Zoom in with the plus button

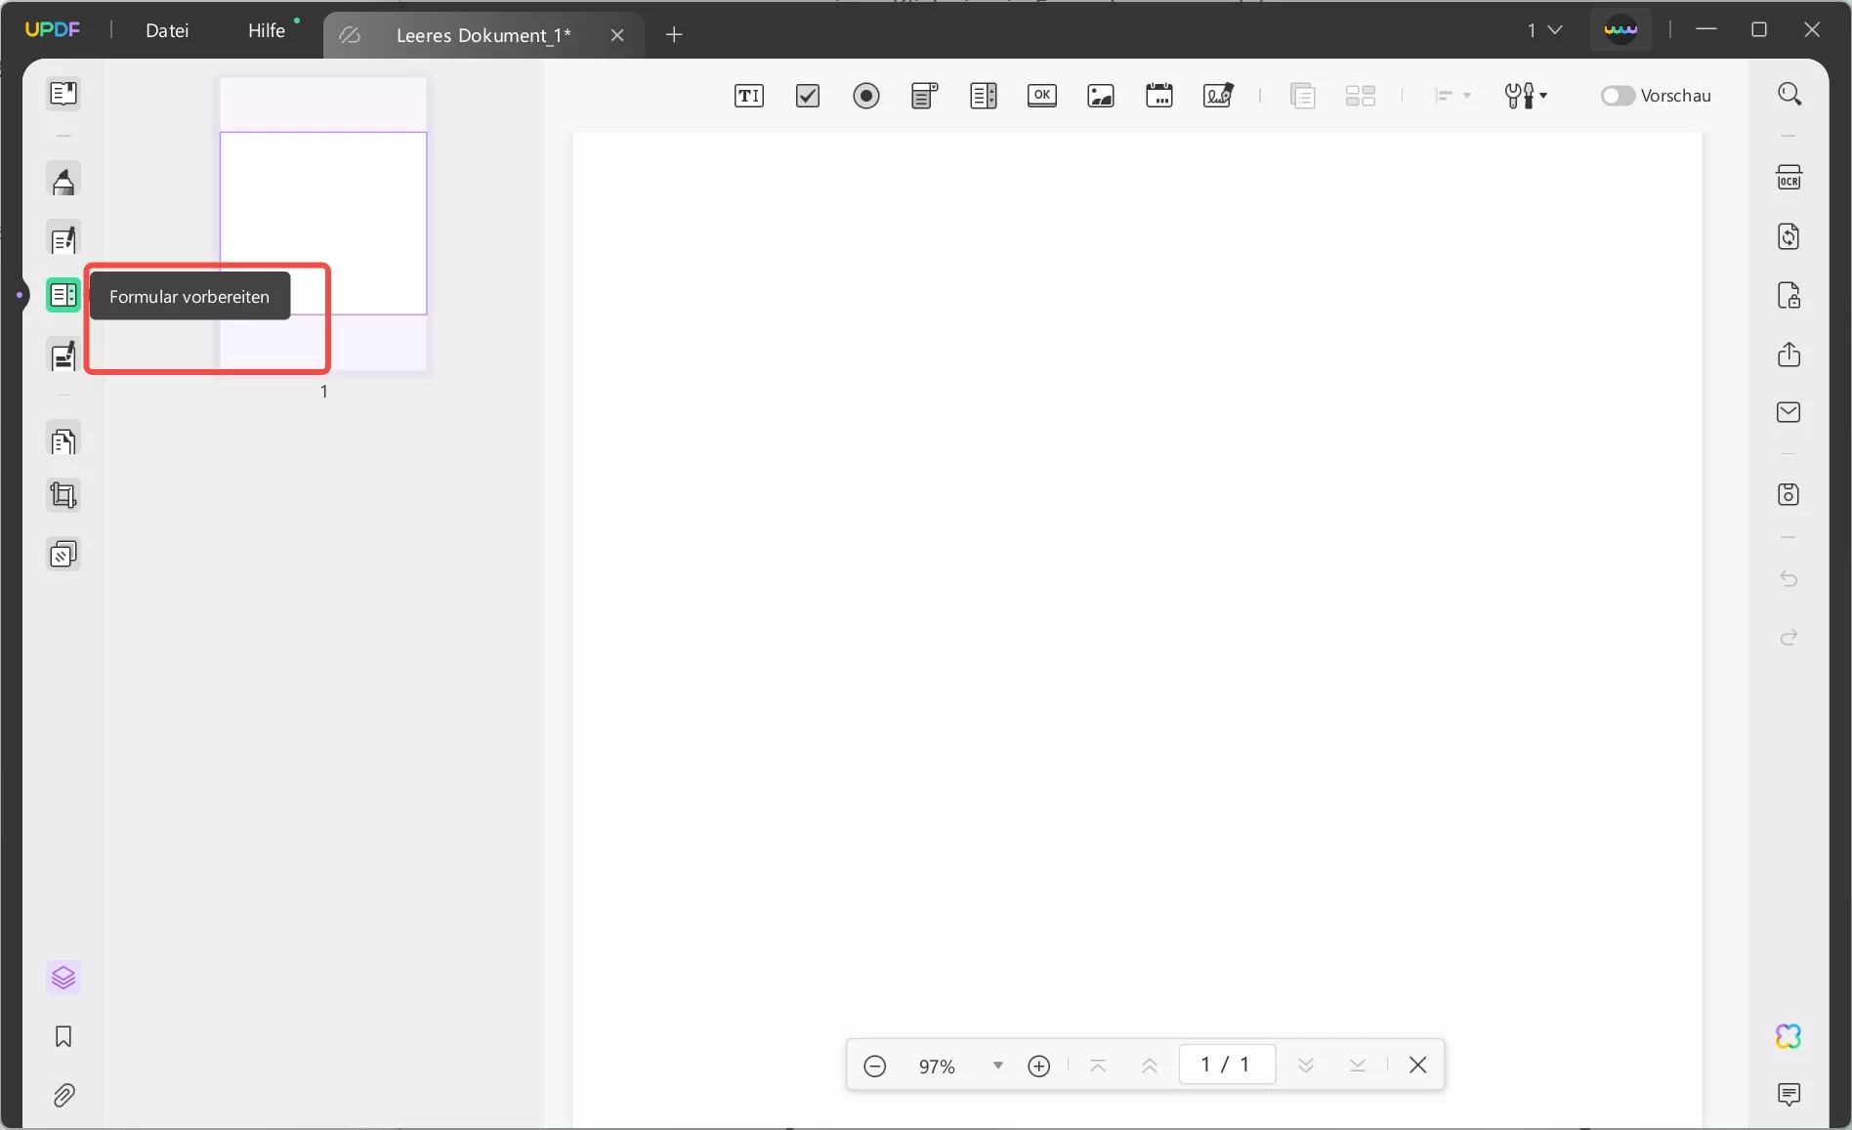pyautogui.click(x=1039, y=1066)
